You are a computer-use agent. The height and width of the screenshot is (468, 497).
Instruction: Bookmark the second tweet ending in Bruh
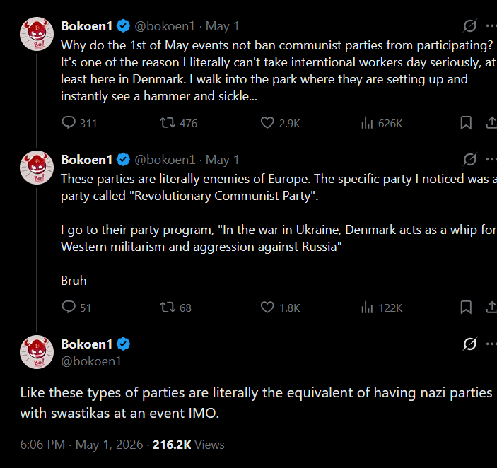click(466, 307)
